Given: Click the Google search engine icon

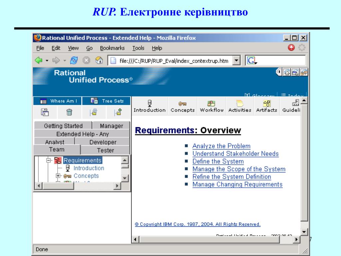Looking at the screenshot, I should pyautogui.click(x=251, y=61).
